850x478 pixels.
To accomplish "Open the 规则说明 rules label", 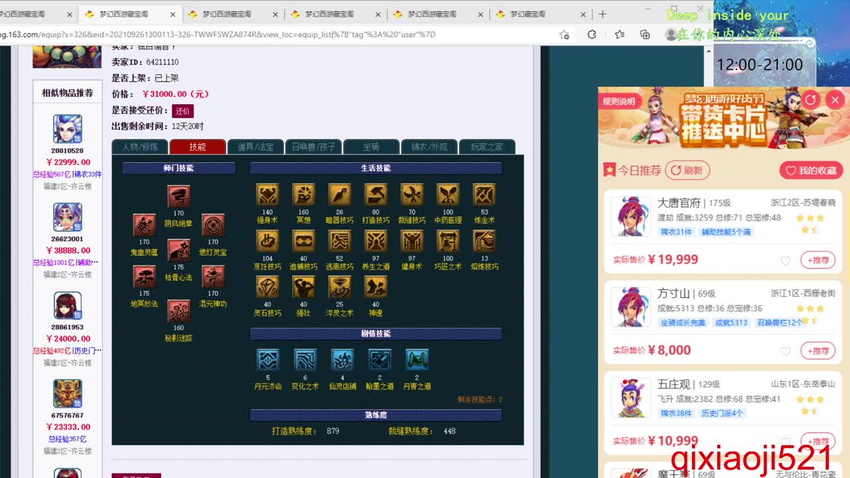I will [619, 102].
